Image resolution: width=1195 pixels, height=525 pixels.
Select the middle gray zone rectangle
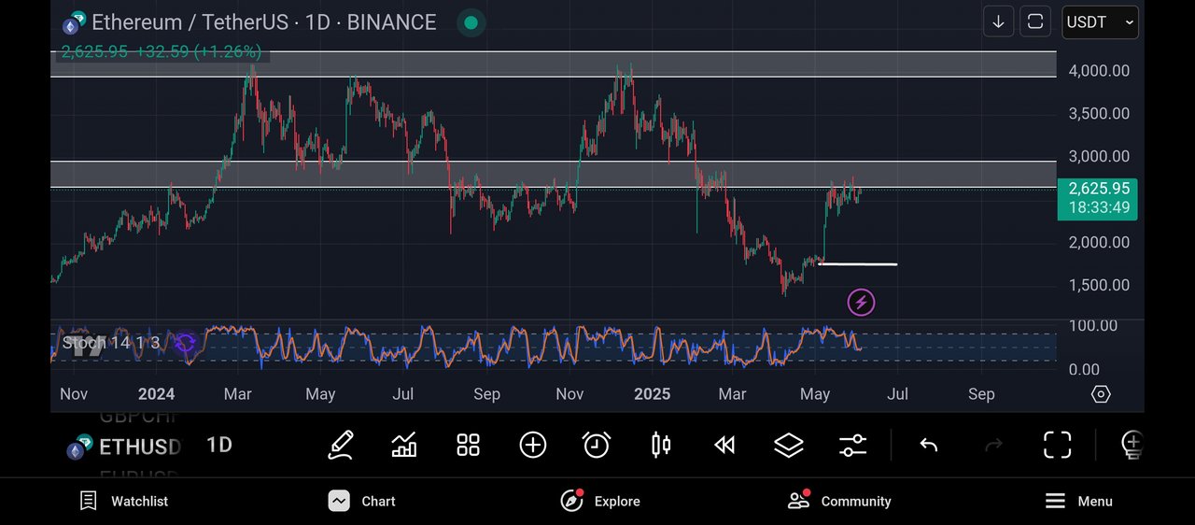click(553, 175)
